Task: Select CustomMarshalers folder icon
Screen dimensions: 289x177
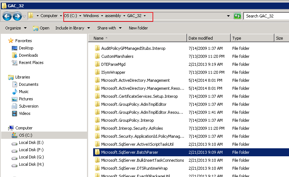Action: (97, 56)
